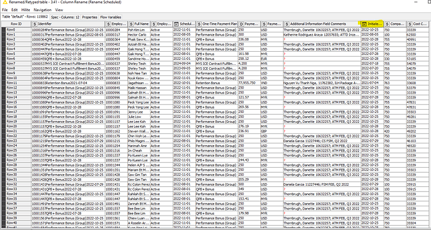Screen dimensions: 431x230
Task: Click the KNIME warning icon in title bar
Action: (x=5, y=2)
